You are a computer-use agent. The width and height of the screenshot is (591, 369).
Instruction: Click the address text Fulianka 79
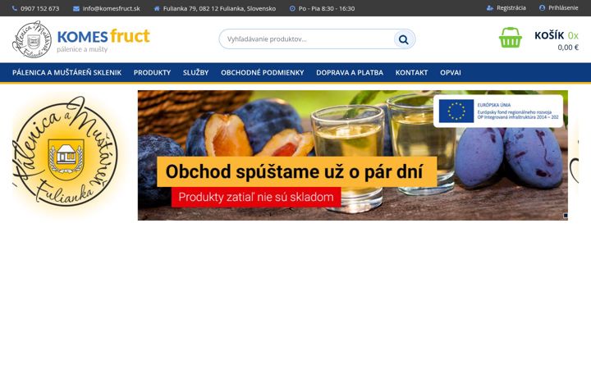pos(219,8)
